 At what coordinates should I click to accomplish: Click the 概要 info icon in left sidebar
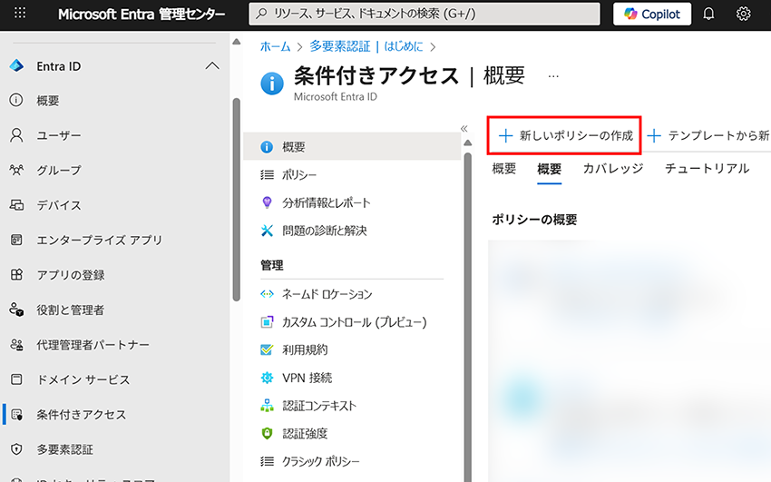(16, 101)
